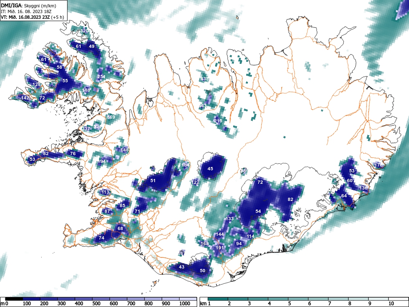
Task: Click the '700' label in the meters legend
Action: point(131,304)
